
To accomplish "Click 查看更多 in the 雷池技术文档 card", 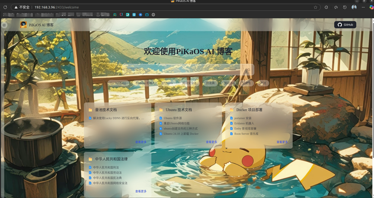I will click(x=141, y=142).
